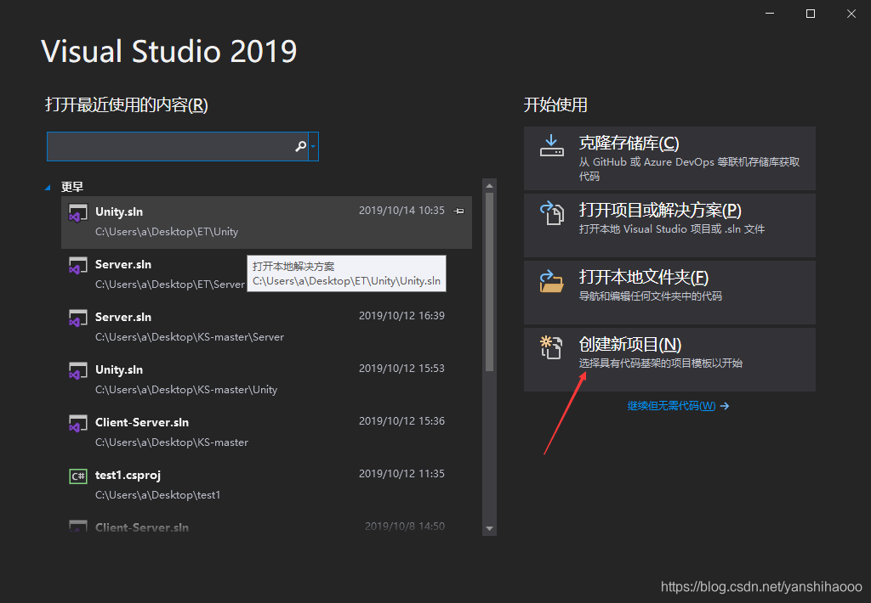Viewport: 871px width, 603px height.
Task: Click the open project or solution icon
Action: click(x=551, y=213)
